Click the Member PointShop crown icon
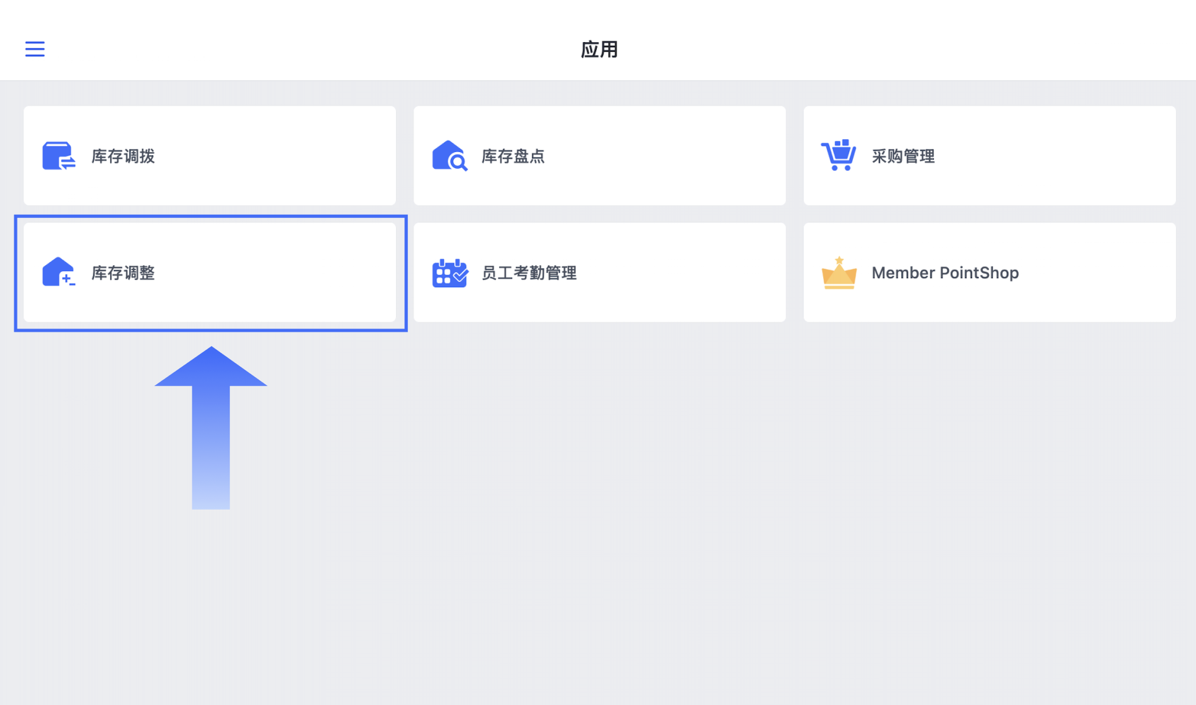 coord(839,272)
